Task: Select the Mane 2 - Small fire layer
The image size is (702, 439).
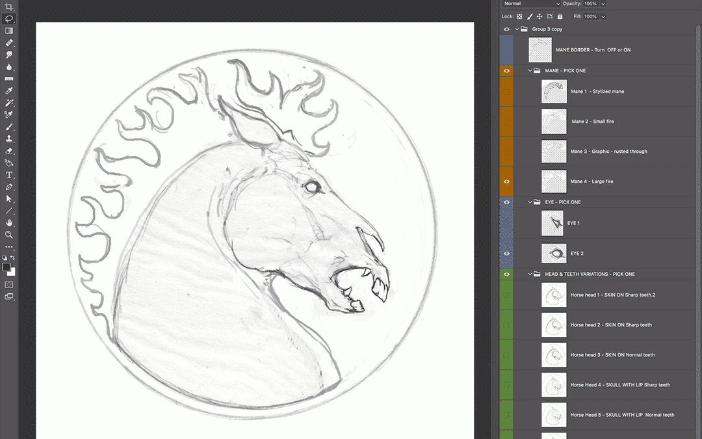Action: pos(597,122)
